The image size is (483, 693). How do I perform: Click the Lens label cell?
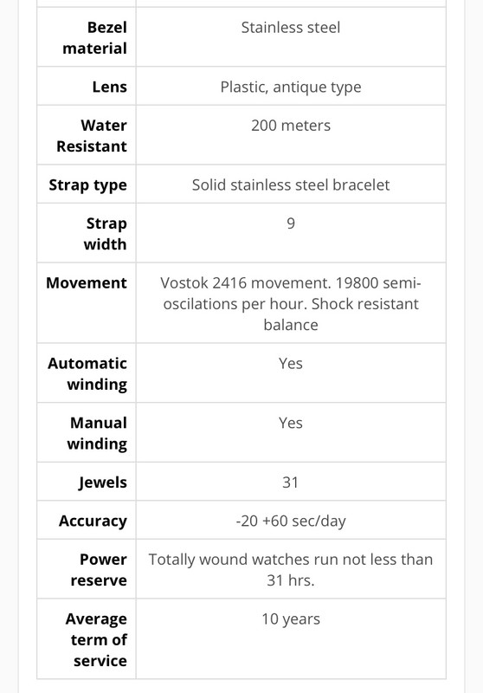coord(109,87)
